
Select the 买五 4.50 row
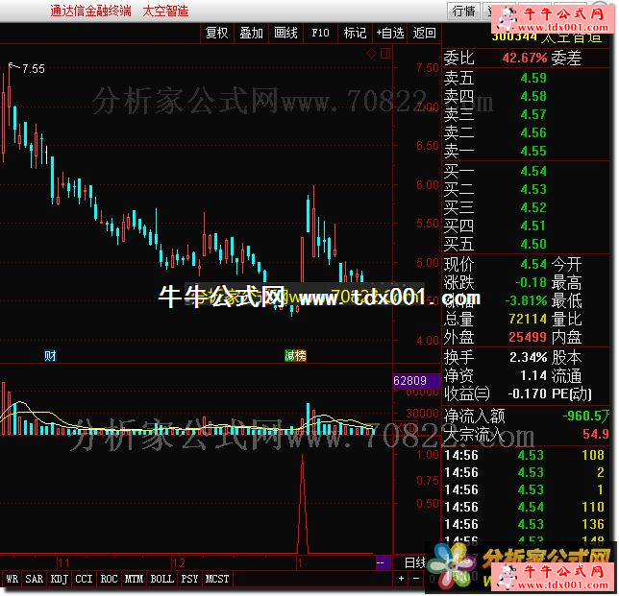(x=526, y=243)
